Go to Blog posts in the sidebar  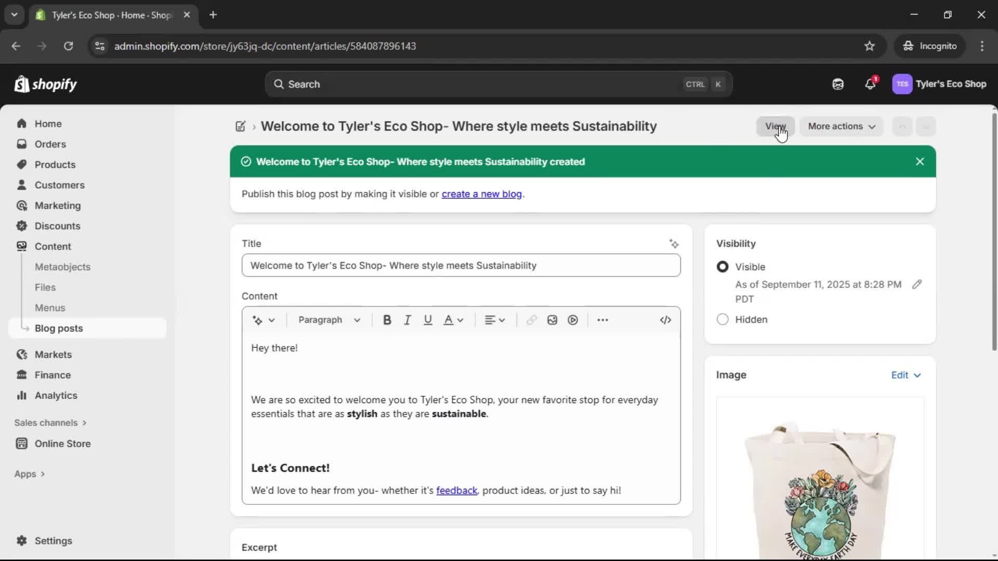pos(59,328)
